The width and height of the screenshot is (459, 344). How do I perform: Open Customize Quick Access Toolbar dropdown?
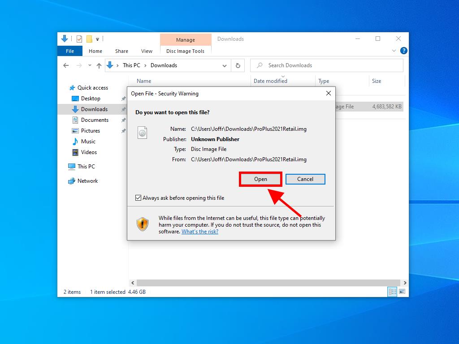coord(97,39)
